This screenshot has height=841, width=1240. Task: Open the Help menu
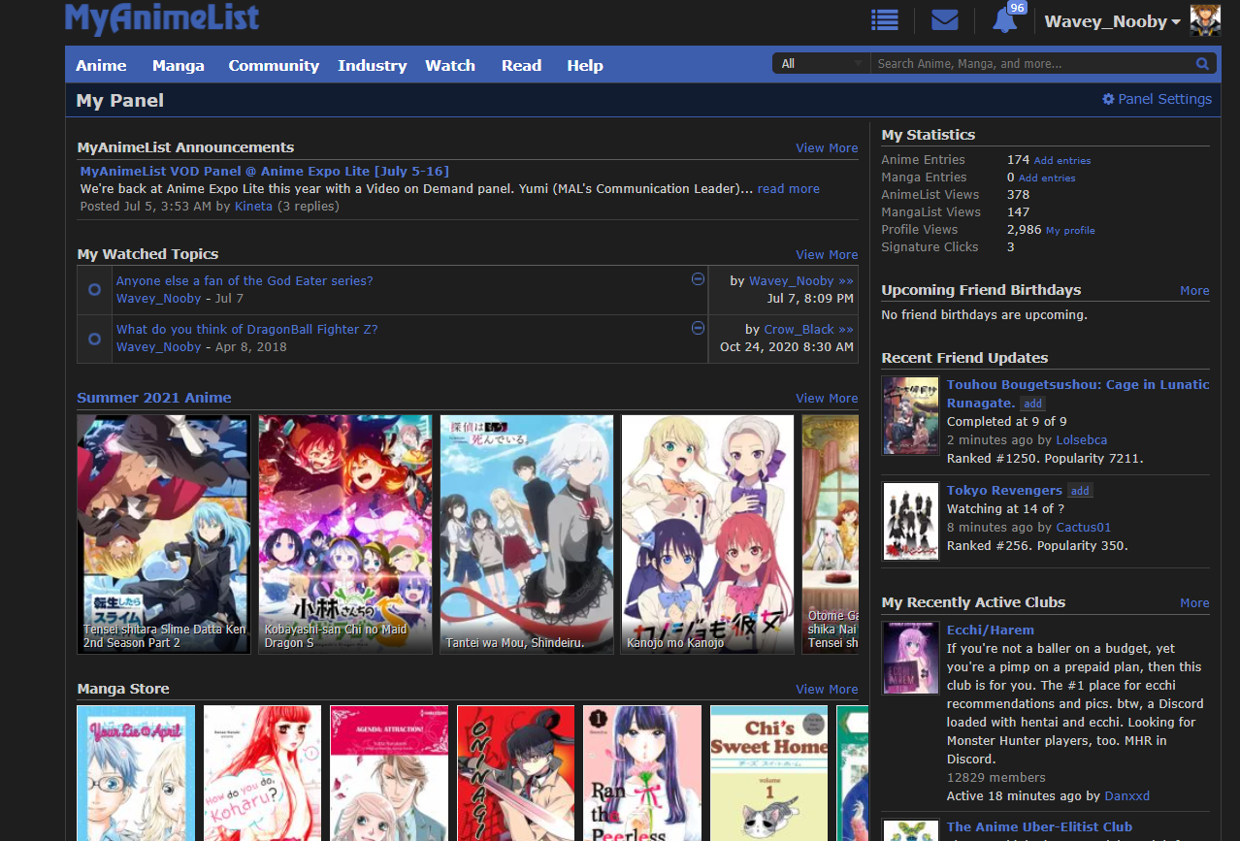point(585,65)
